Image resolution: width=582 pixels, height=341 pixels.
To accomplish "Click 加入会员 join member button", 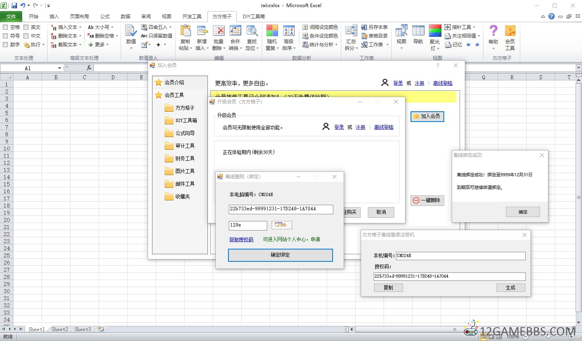I will (427, 116).
